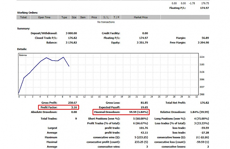Select the Item column header
This screenshot has height=149, width=230.
pos(83,17)
